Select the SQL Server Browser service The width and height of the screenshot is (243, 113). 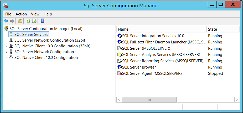pos(139,67)
